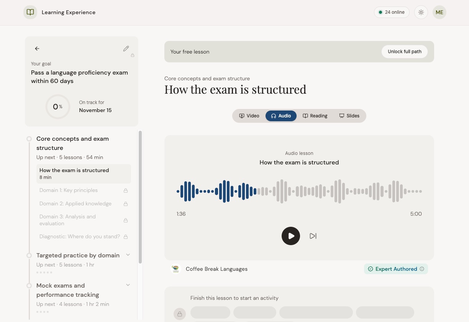Open the Coffee Break Languages logo
Image resolution: width=469 pixels, height=322 pixels.
click(175, 269)
